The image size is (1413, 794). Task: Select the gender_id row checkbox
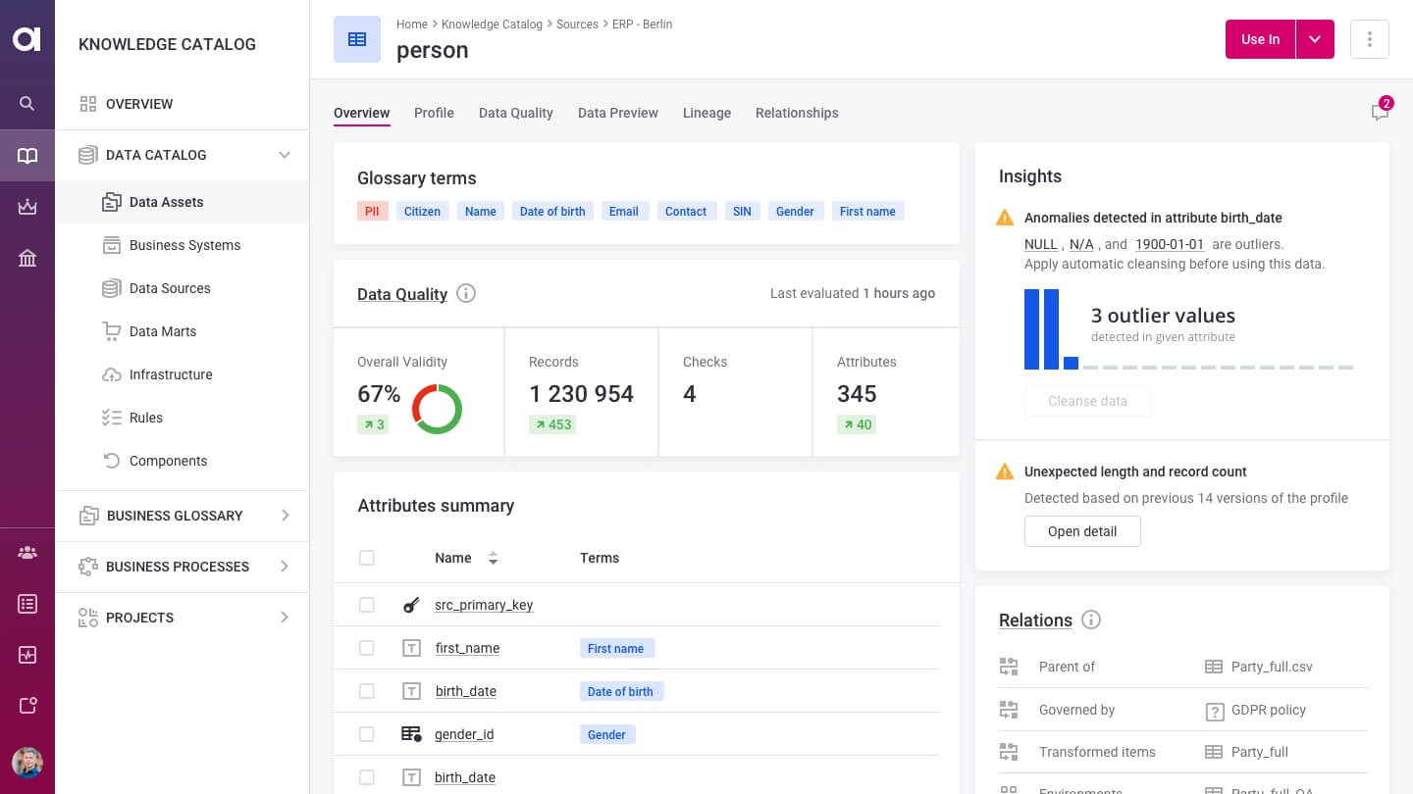367,734
